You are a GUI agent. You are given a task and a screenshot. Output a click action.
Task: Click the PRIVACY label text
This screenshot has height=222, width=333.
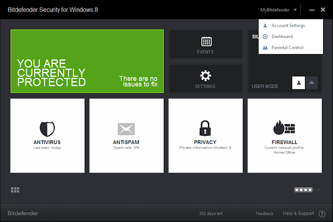(205, 142)
